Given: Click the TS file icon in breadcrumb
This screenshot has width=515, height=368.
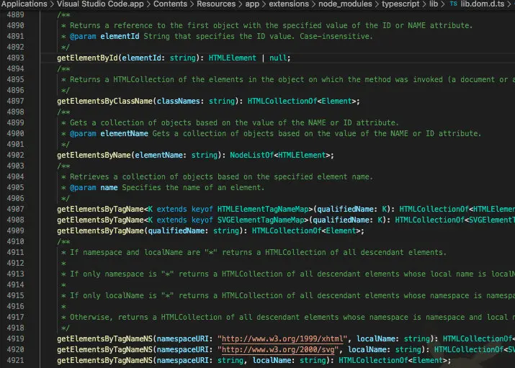Looking at the screenshot, I should click(453, 4).
